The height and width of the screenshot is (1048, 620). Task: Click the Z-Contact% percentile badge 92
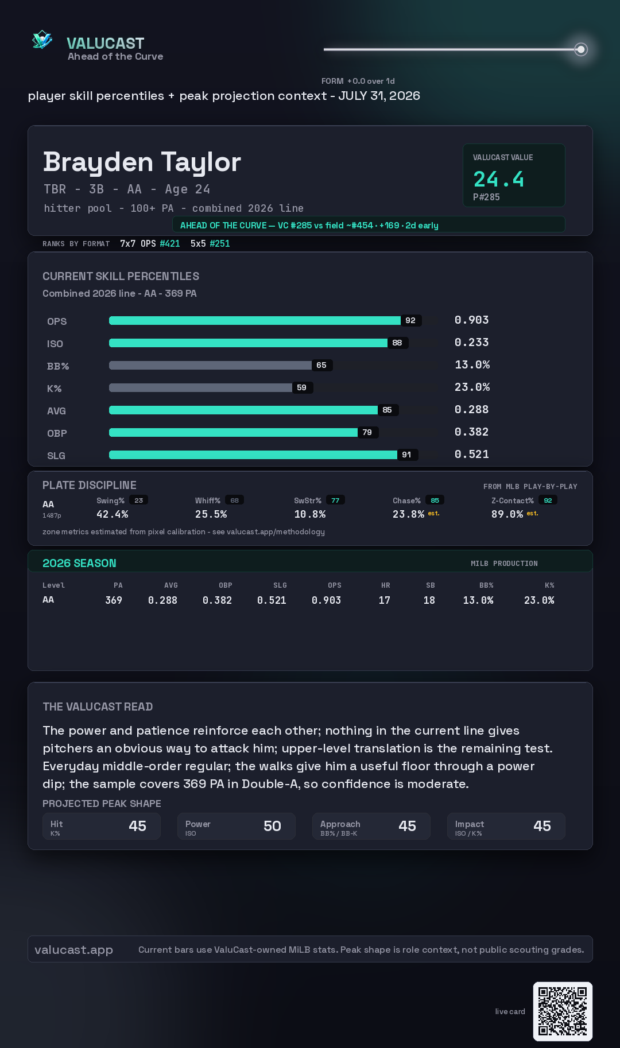548,500
